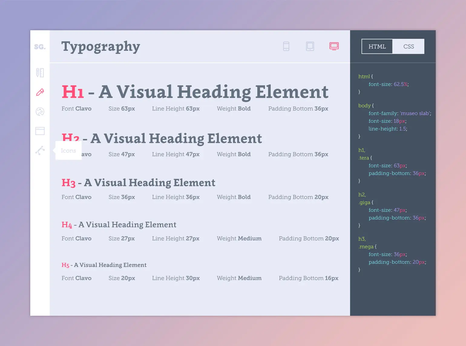Click the 'museo slab' font-family value
This screenshot has height=346, width=466.
415,113
